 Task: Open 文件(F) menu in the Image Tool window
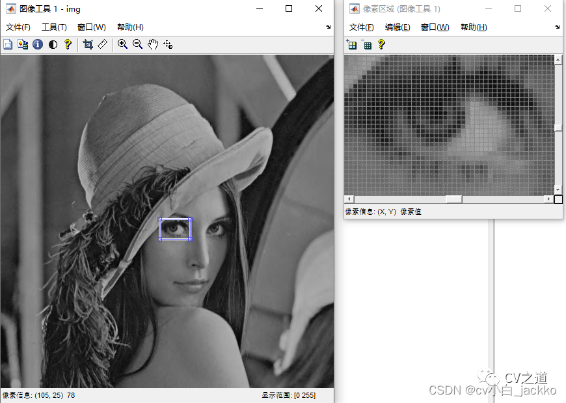pos(18,27)
